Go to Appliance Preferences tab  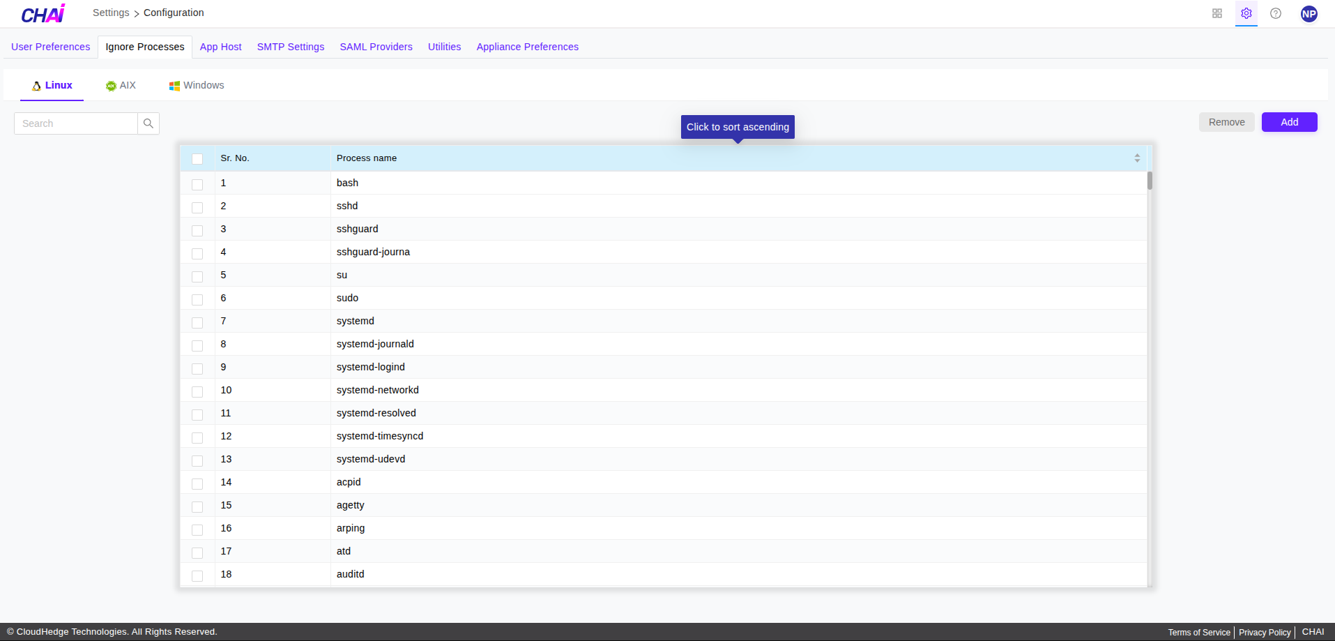tap(527, 47)
